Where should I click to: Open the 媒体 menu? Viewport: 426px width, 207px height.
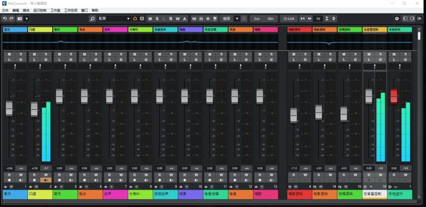(26, 10)
